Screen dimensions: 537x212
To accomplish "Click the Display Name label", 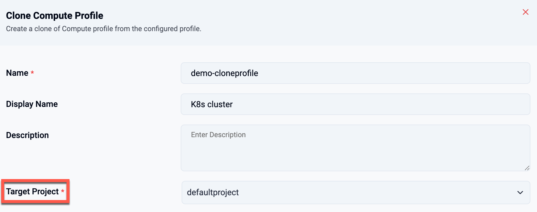I will pyautogui.click(x=32, y=104).
